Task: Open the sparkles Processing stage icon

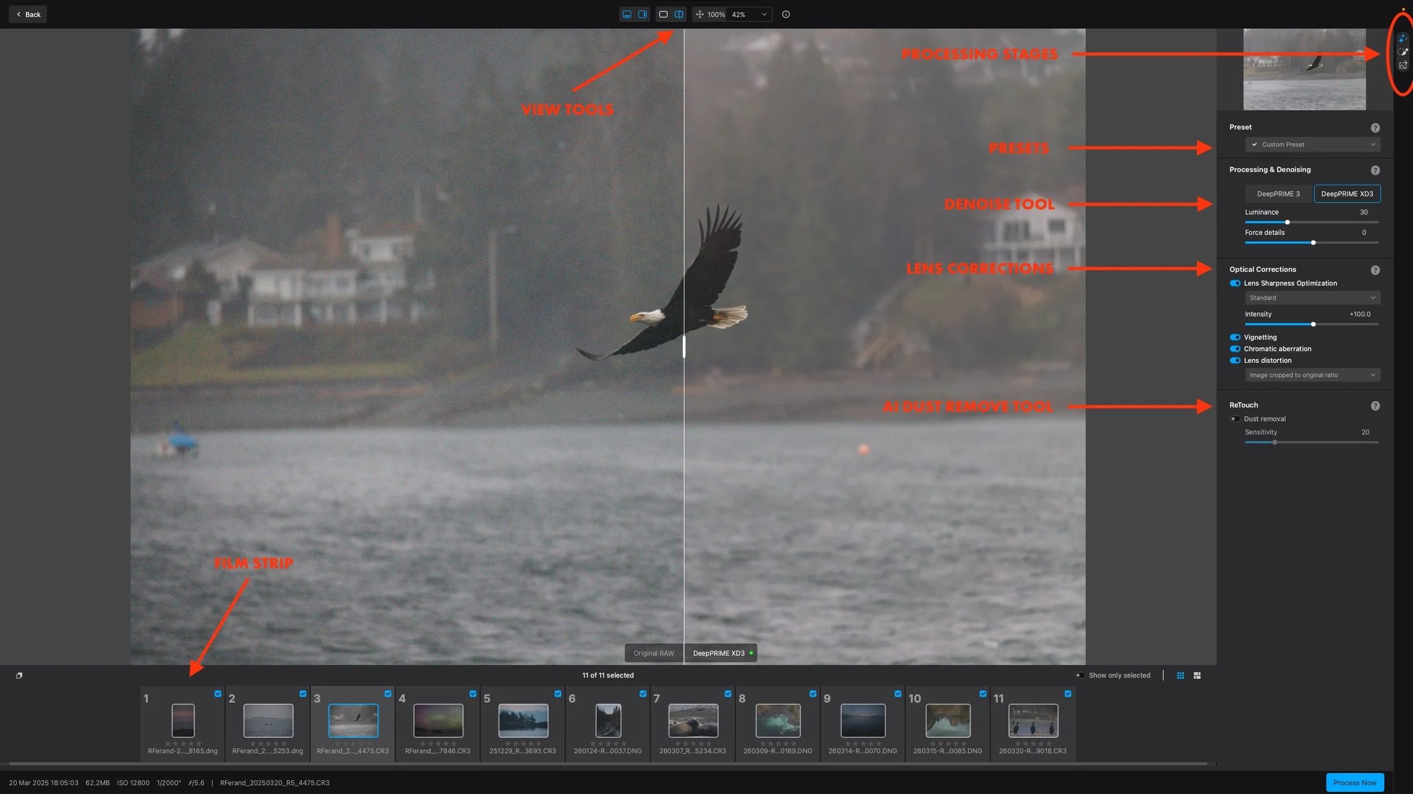Action: point(1403,38)
